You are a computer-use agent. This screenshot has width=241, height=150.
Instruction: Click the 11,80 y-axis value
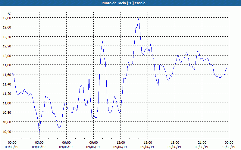tap(7, 65)
